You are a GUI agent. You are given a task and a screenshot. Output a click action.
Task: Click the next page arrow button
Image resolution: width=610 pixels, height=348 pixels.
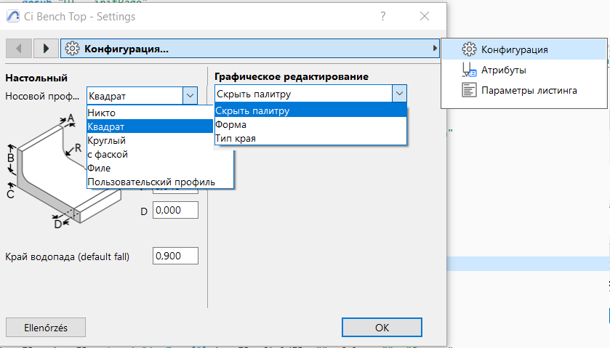46,49
